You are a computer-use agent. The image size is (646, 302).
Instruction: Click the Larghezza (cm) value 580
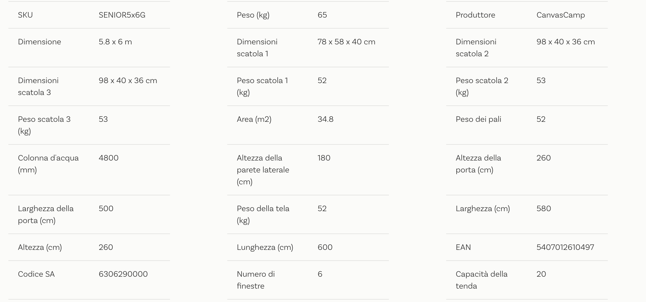click(x=544, y=208)
